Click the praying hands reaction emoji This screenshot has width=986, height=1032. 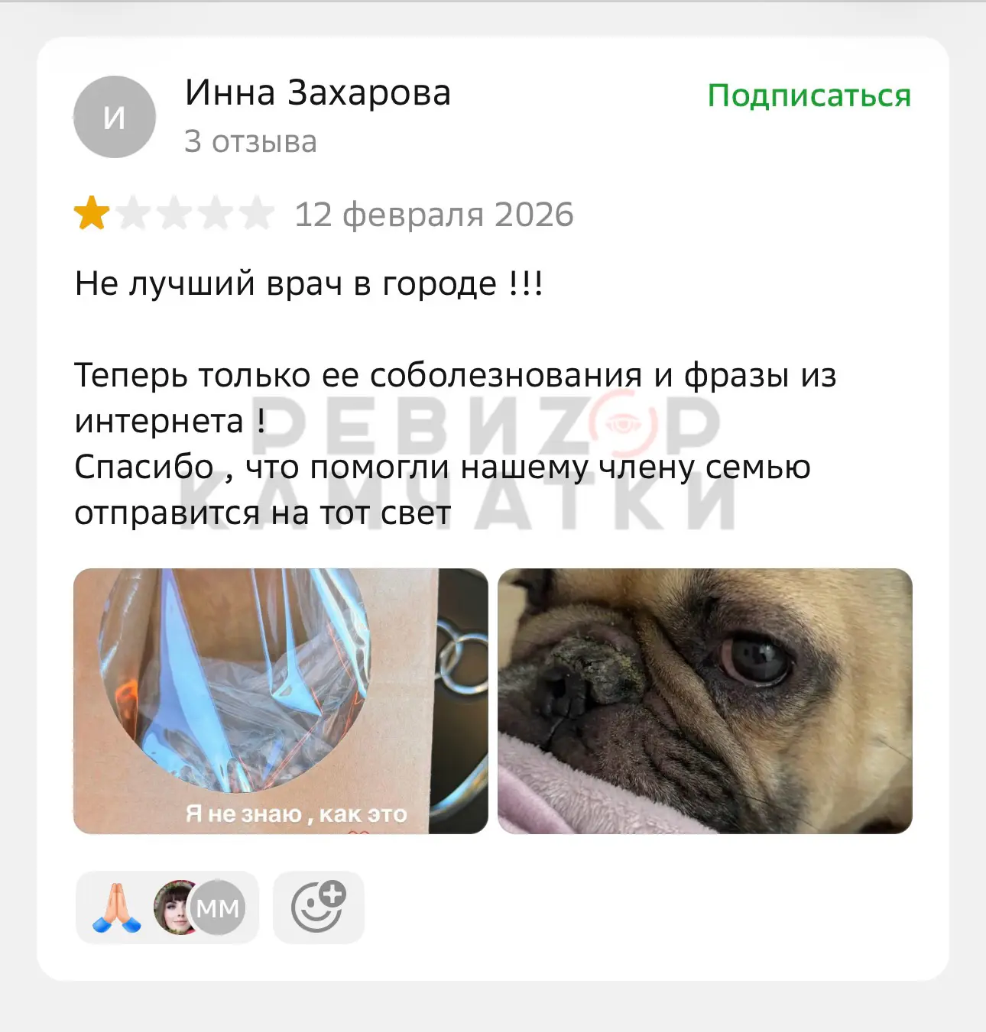click(x=117, y=907)
